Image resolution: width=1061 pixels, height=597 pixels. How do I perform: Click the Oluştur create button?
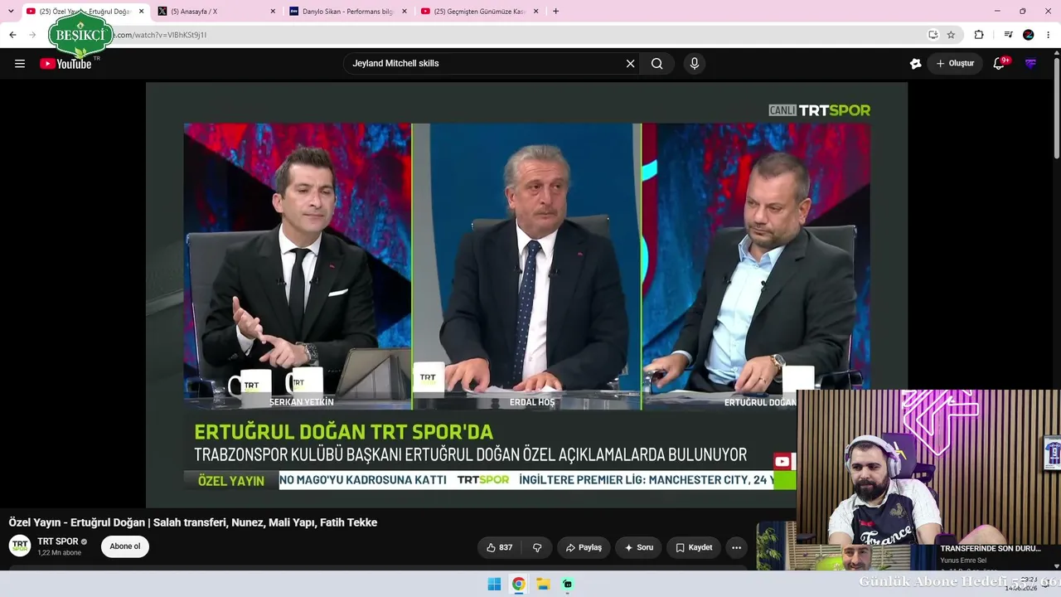(955, 64)
